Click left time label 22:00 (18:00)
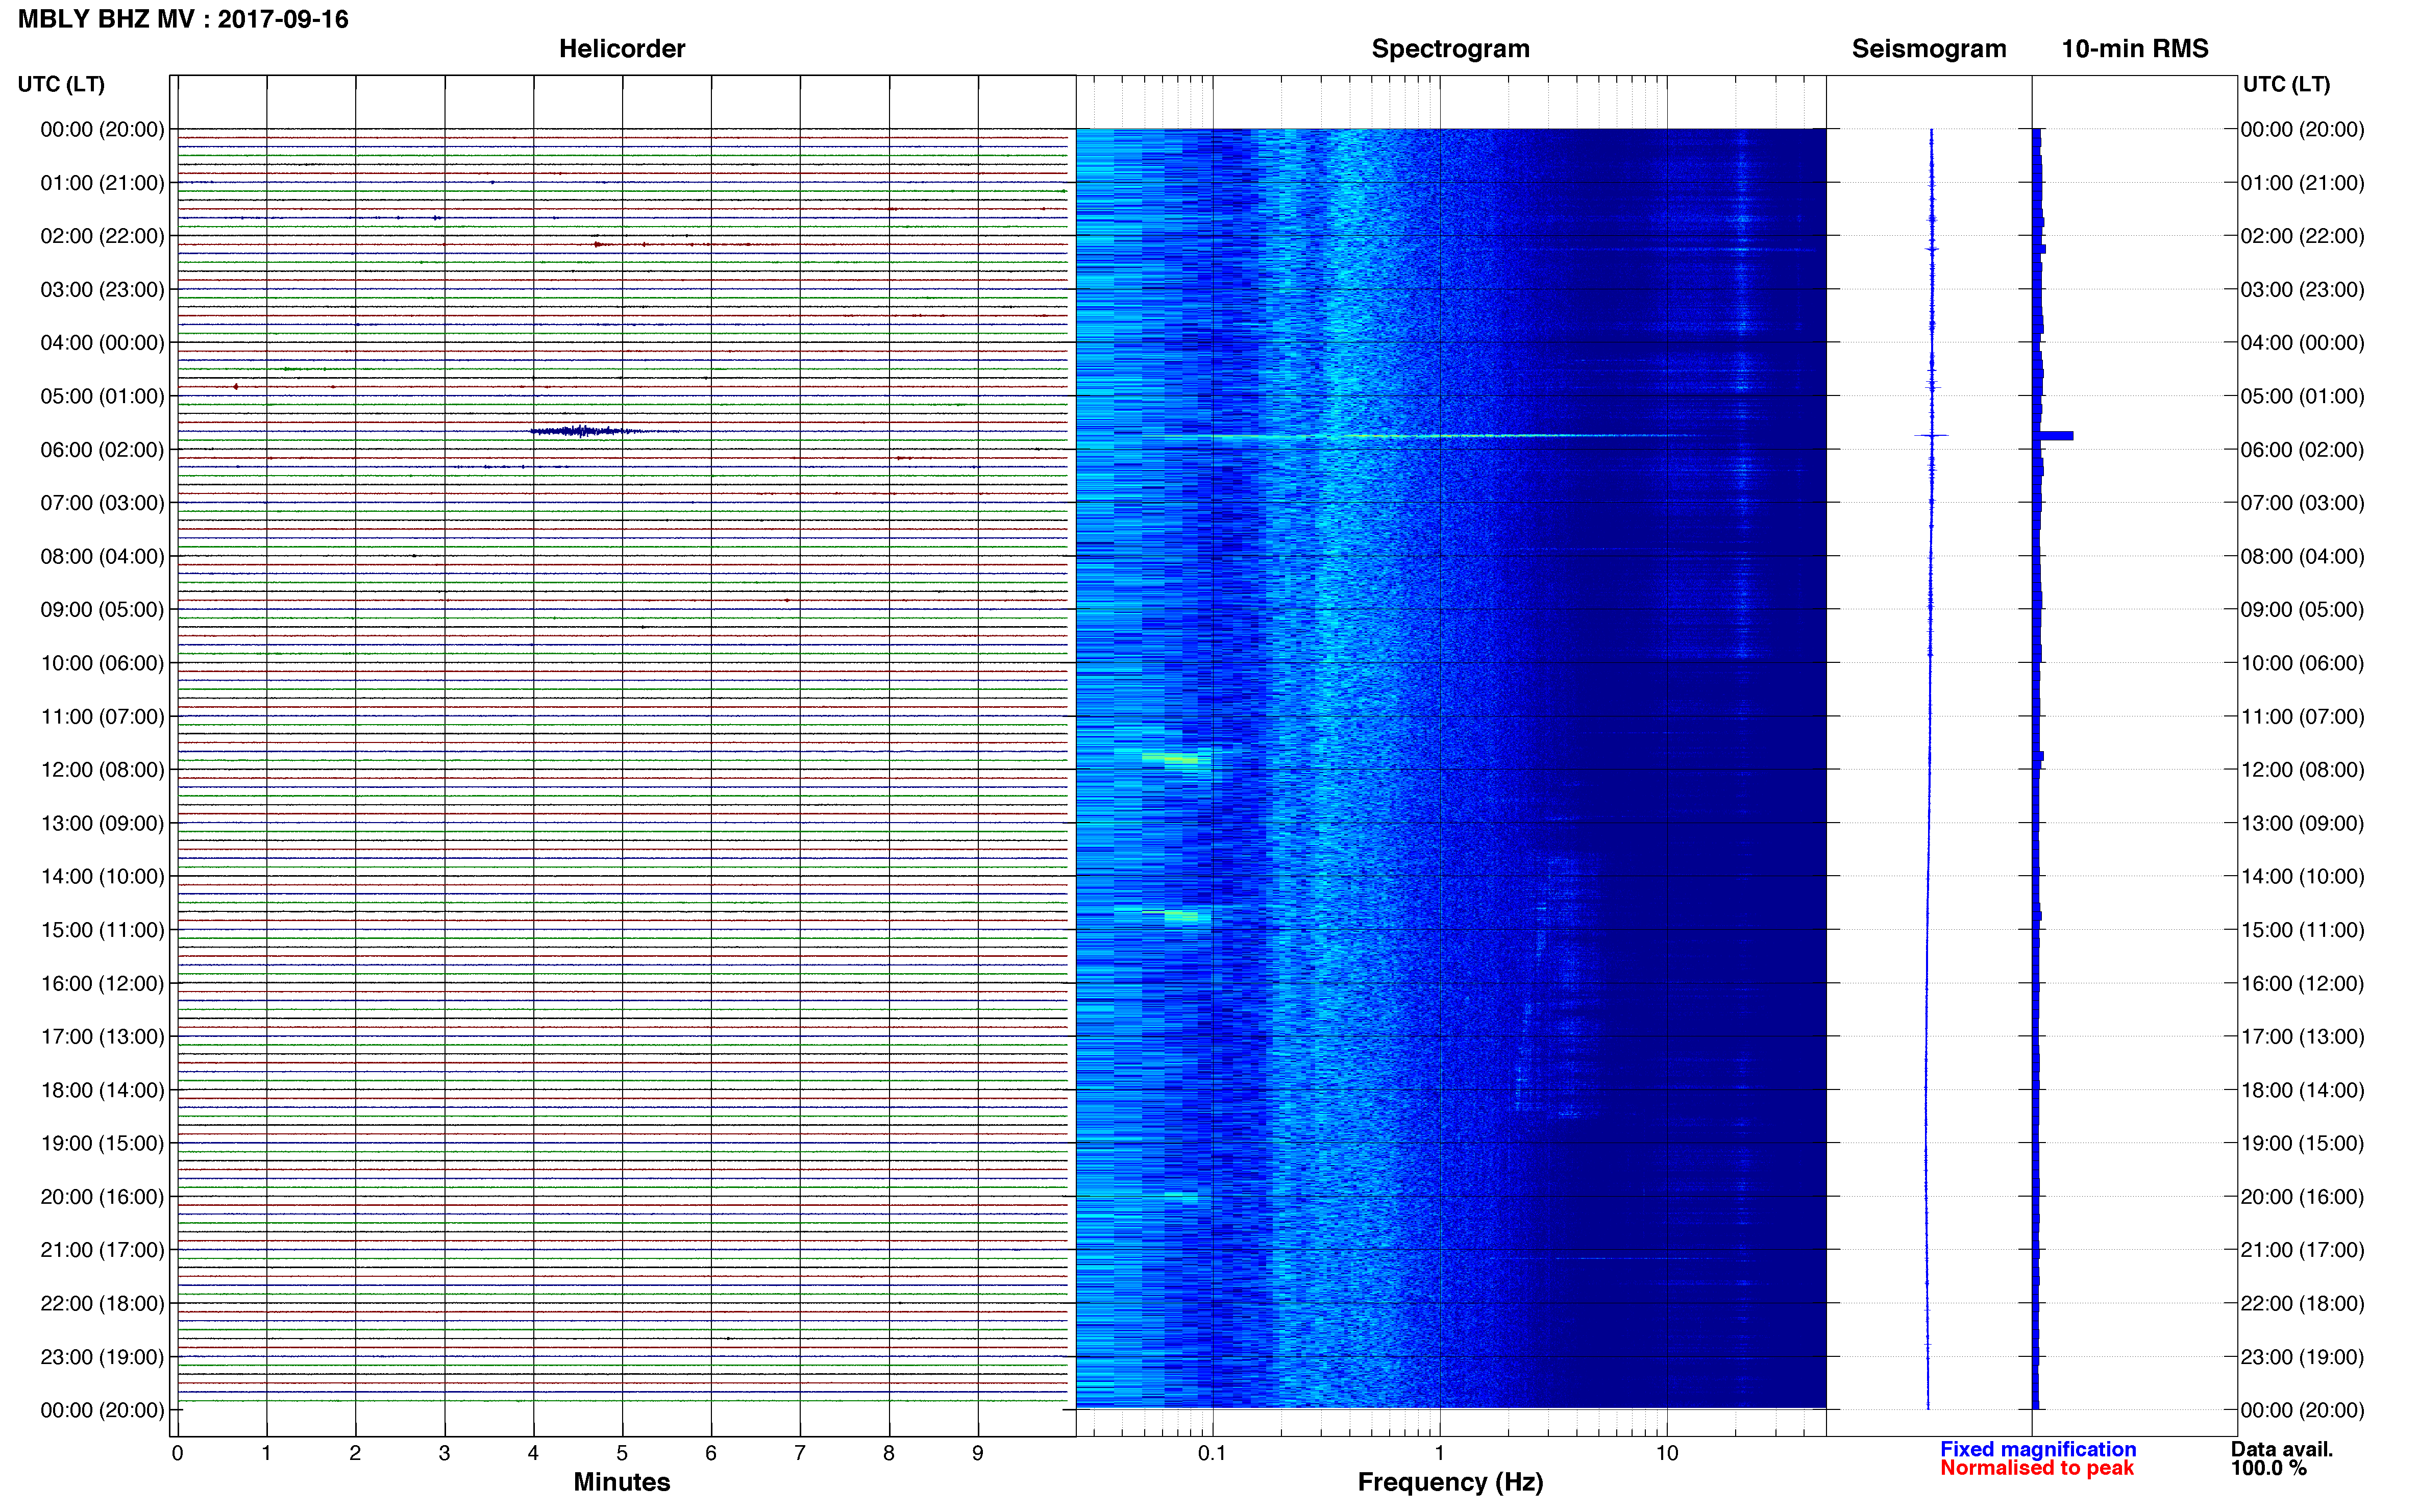This screenshot has height=1512, width=2419. click(102, 1304)
